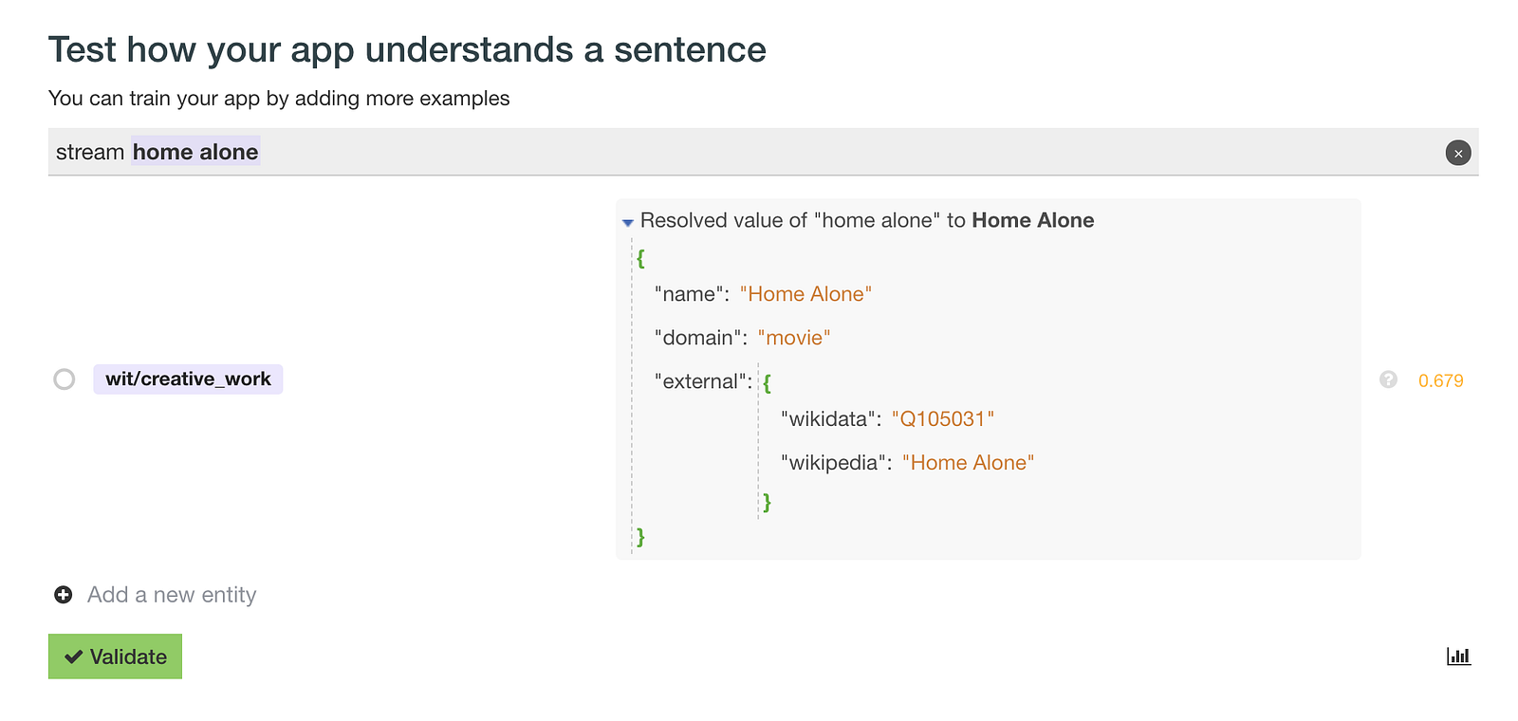The image size is (1518, 721).
Task: Click the checkmark icon on Validate
Action: coord(73,656)
